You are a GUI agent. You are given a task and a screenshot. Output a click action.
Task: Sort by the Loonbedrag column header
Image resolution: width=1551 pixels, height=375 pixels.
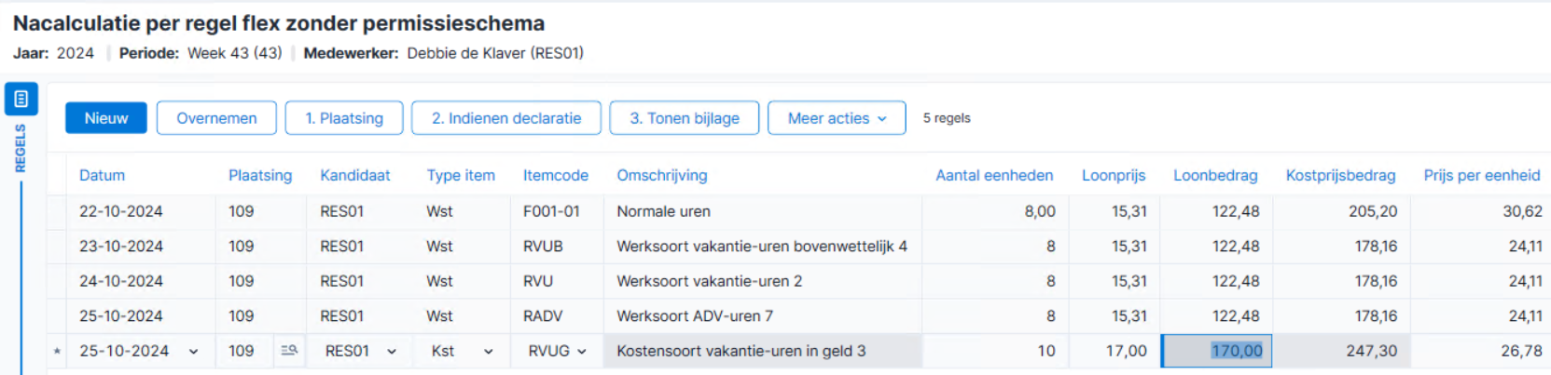[1215, 175]
